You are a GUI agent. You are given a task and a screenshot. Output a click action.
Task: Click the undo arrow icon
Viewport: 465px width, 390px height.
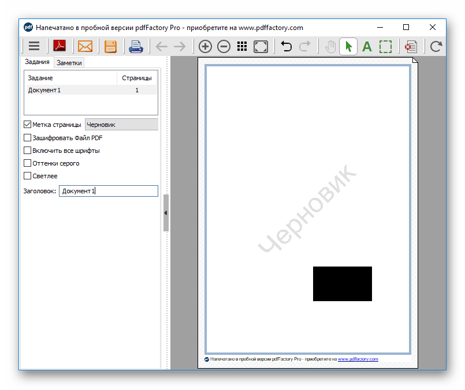click(x=286, y=47)
